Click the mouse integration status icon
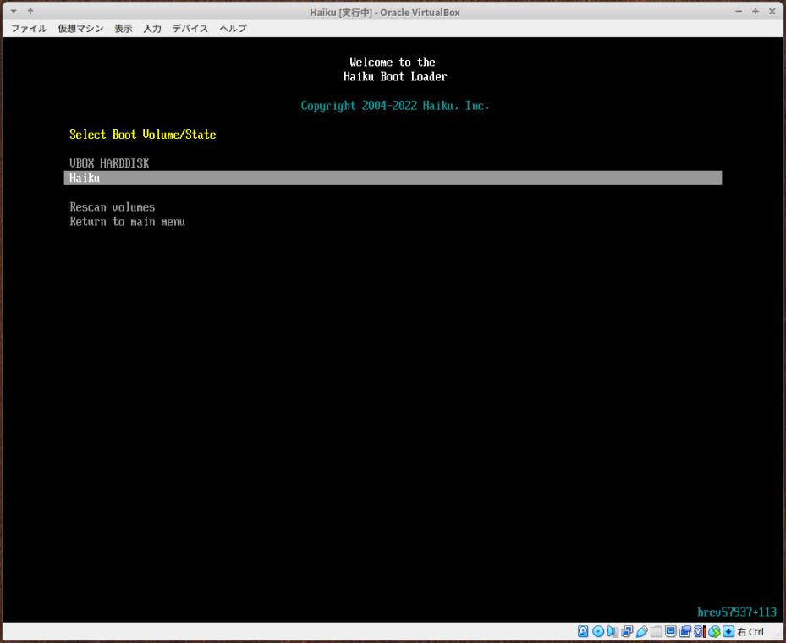786x643 pixels. 714,631
